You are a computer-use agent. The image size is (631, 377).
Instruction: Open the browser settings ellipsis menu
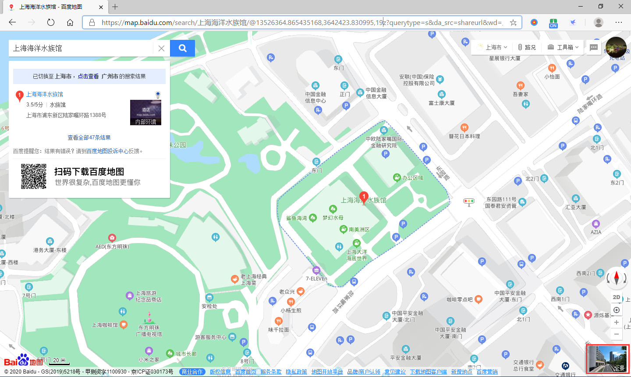[x=618, y=22]
